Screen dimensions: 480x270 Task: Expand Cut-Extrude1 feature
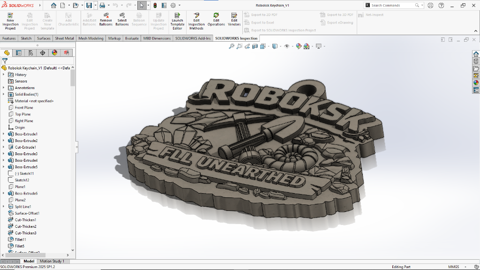point(4,147)
